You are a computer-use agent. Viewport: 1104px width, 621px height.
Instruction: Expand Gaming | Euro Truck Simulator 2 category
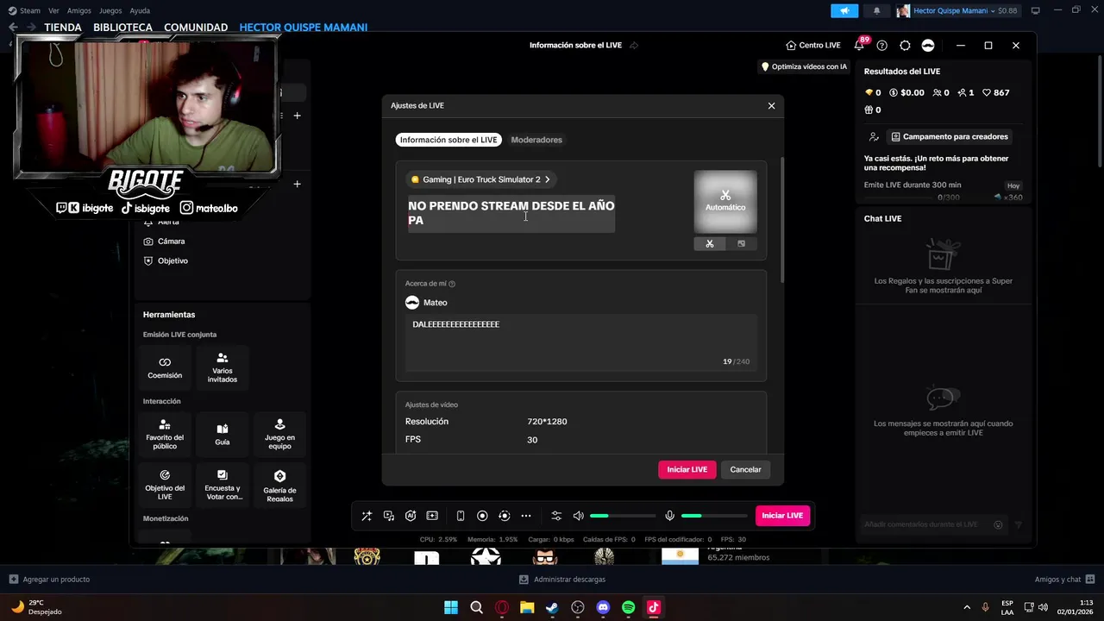[480, 179]
